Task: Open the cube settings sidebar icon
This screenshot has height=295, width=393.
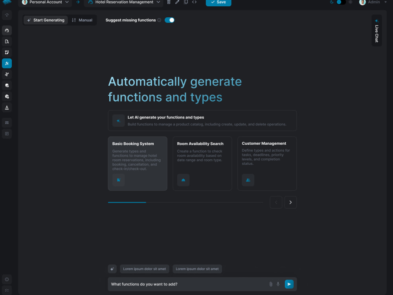Action: (7, 97)
